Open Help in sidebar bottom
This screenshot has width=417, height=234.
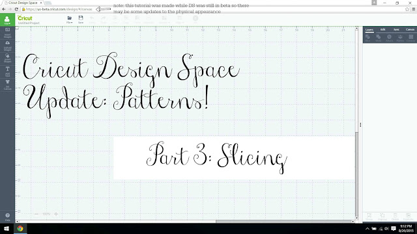(7, 216)
